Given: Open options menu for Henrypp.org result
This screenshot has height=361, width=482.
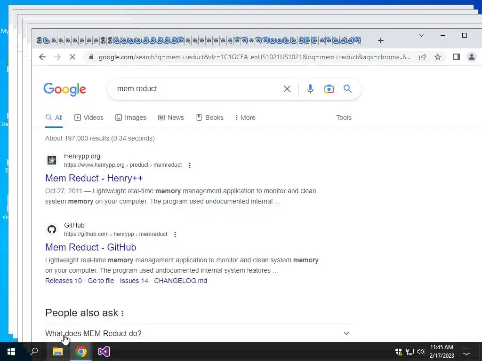Looking at the screenshot, I should (190, 165).
